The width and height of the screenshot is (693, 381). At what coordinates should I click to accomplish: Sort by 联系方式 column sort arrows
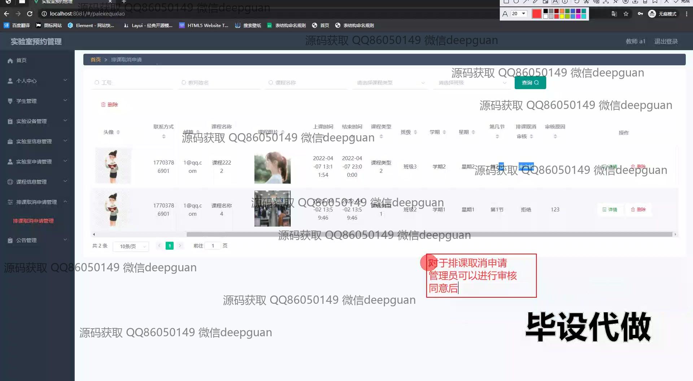164,136
